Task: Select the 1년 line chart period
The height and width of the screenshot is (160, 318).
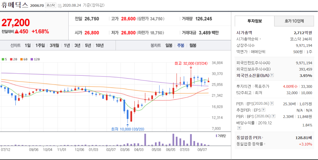Action: 67,45
